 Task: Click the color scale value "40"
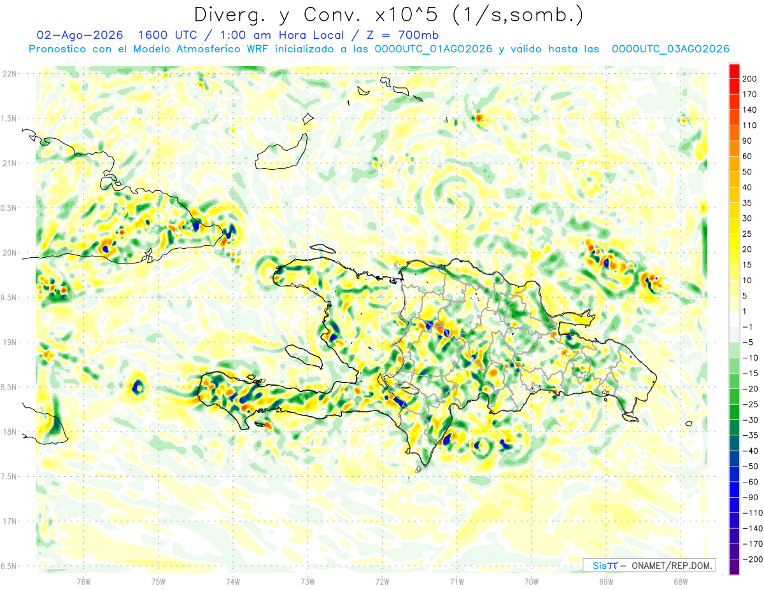click(x=748, y=187)
